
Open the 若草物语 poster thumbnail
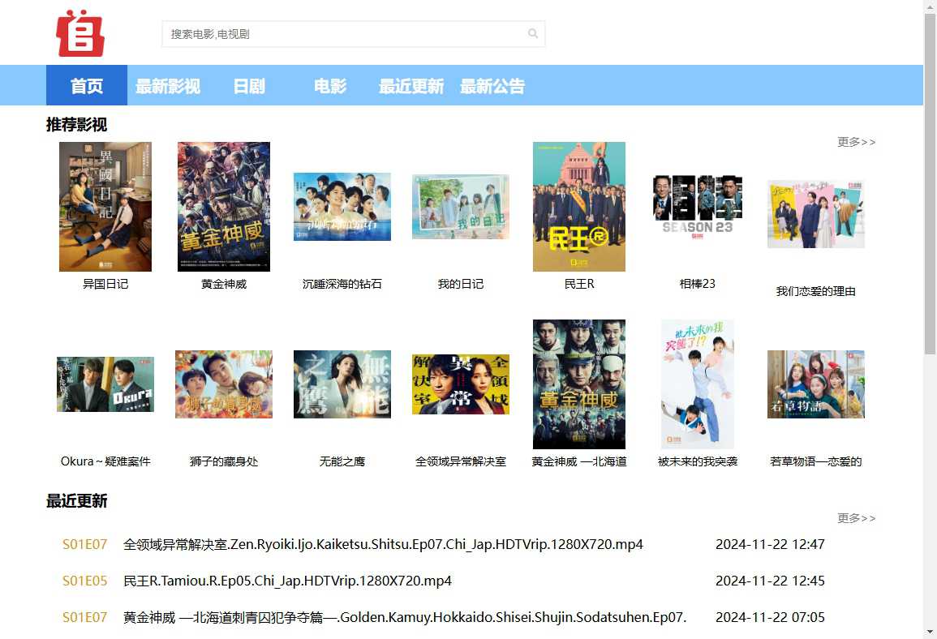(815, 384)
